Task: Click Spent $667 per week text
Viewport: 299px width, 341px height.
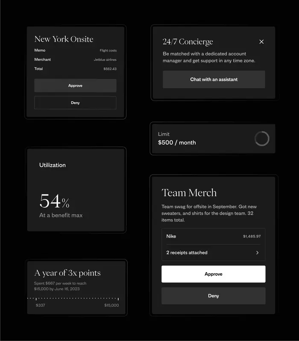Action: click(x=60, y=286)
